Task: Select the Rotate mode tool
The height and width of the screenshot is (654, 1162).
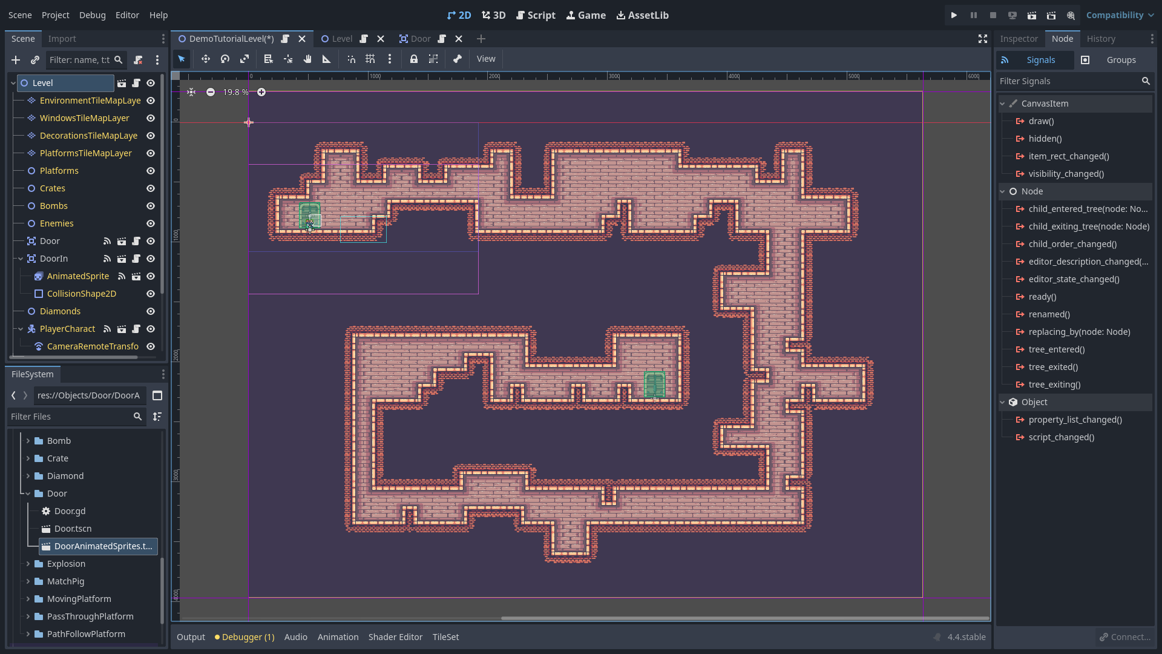Action: pyautogui.click(x=225, y=59)
